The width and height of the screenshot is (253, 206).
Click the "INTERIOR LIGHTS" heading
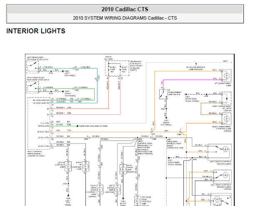[x=36, y=31]
